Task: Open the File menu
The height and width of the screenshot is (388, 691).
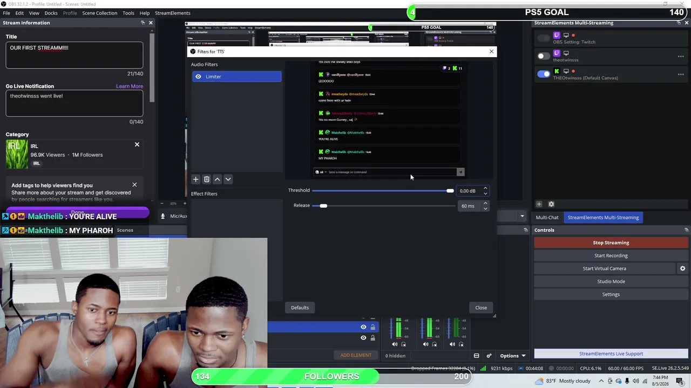Action: [x=6, y=13]
